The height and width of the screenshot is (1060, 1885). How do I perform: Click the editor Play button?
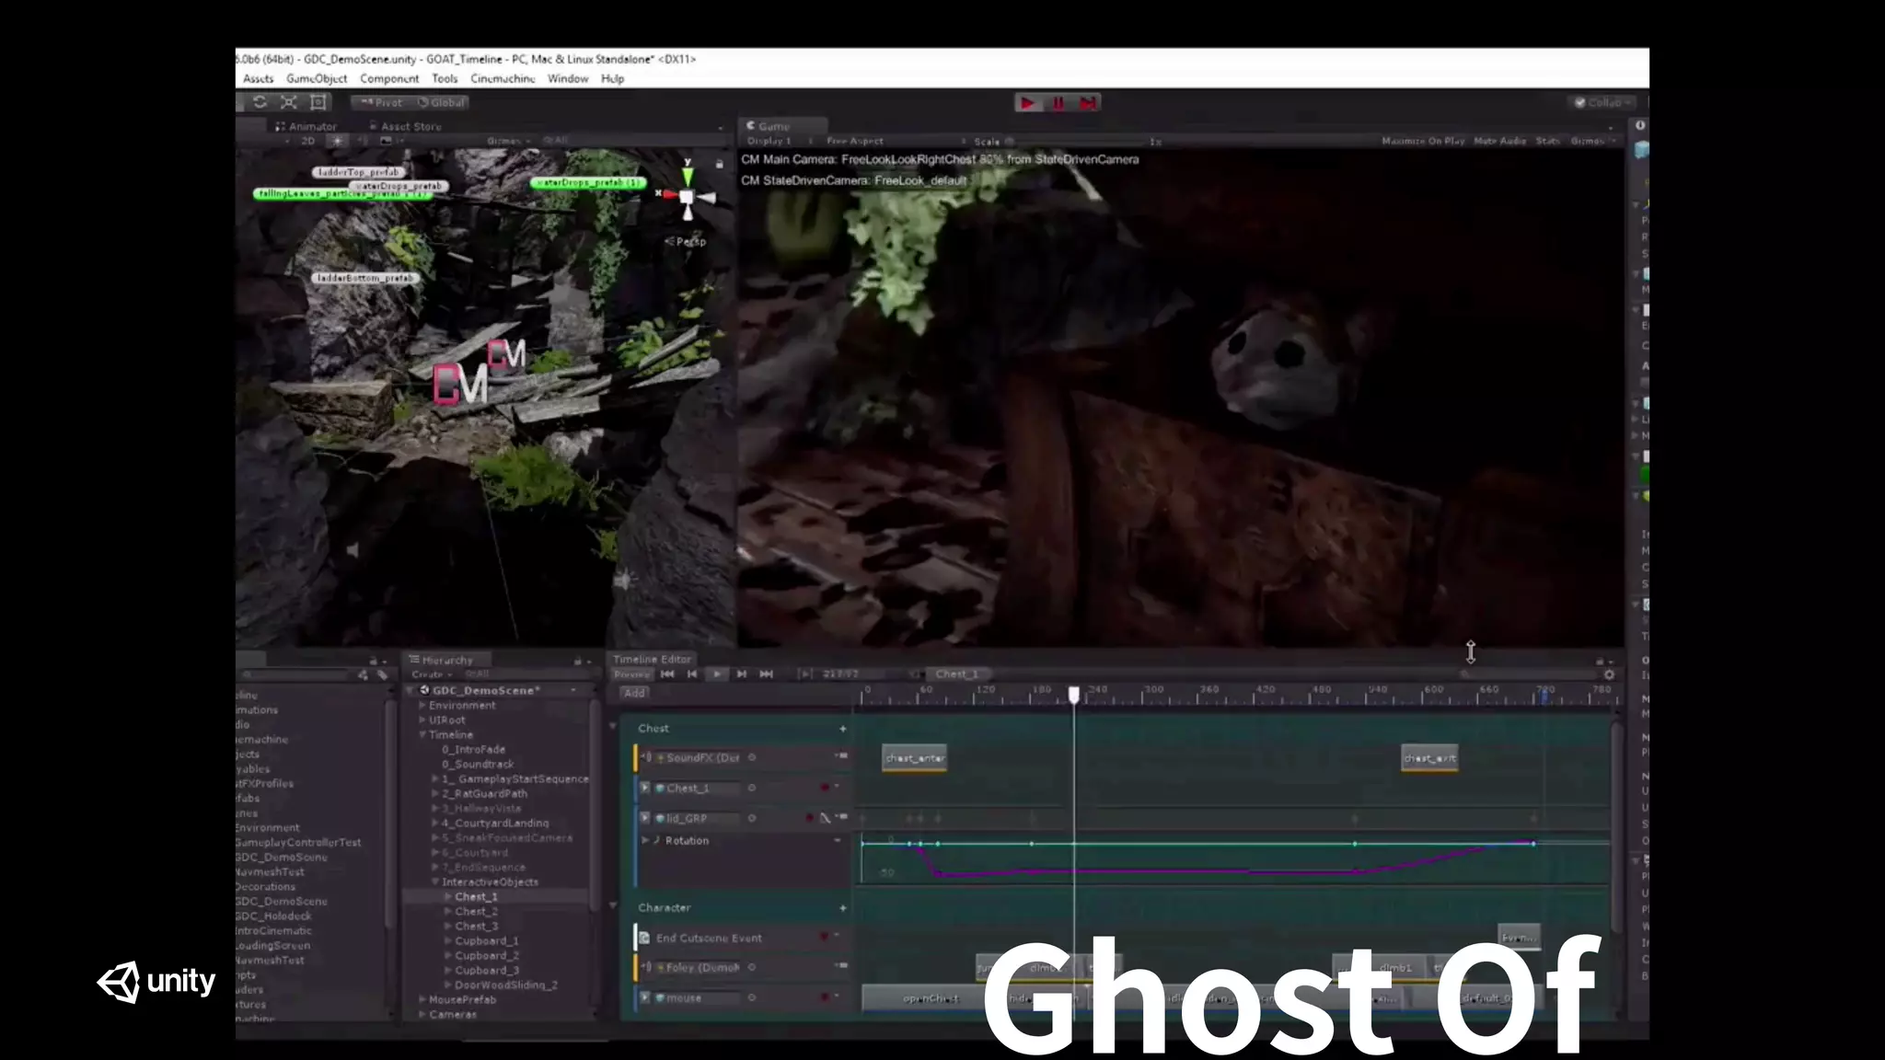1028,103
